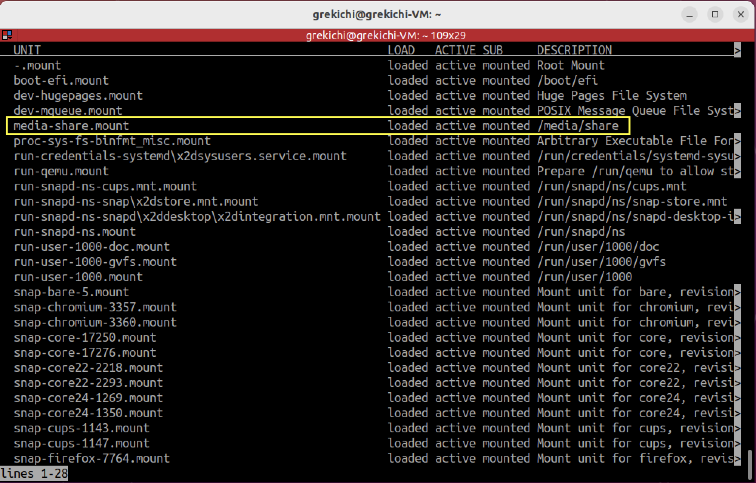Click the UNIT column header

click(27, 50)
